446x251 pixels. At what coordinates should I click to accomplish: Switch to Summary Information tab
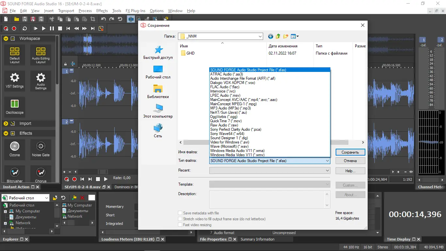pyautogui.click(x=257, y=239)
